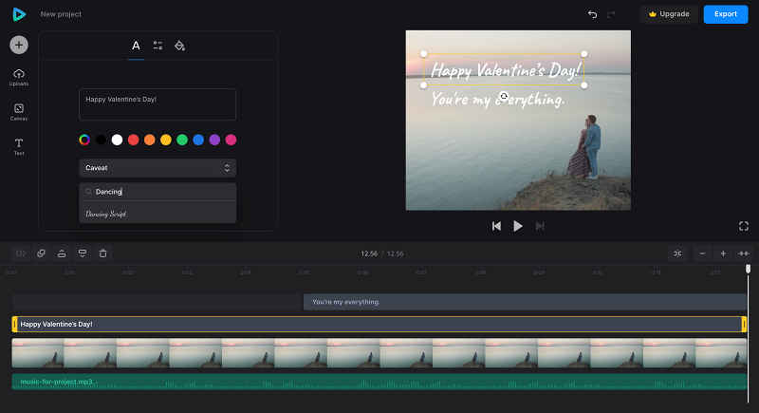This screenshot has height=413, width=759.
Task: Click the send backward layer icon
Action: pyautogui.click(x=83, y=253)
